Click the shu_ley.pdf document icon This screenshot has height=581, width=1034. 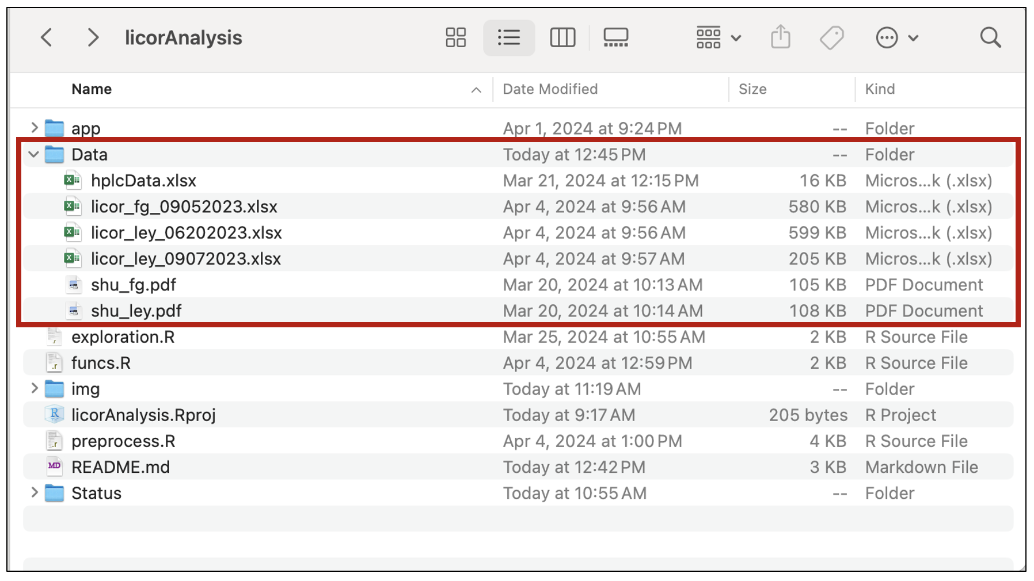pos(73,311)
